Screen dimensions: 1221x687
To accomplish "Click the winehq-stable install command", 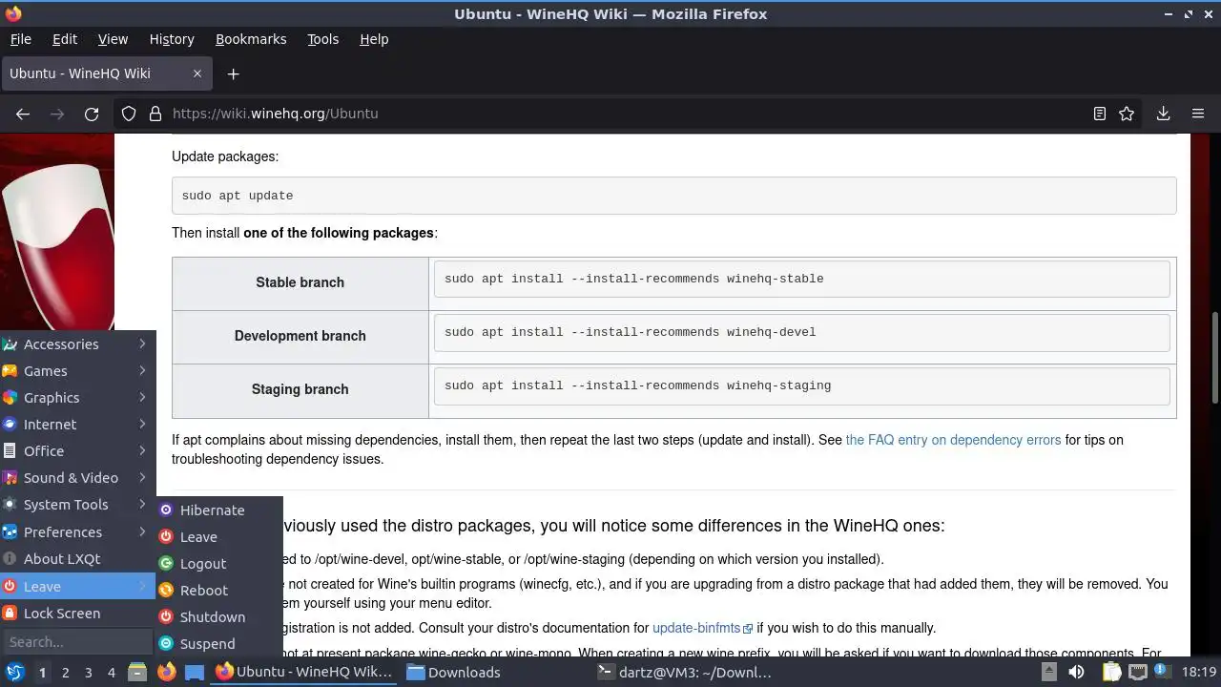I will tap(801, 279).
